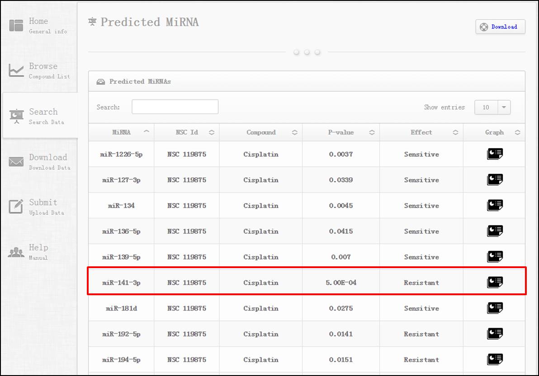Image resolution: width=539 pixels, height=376 pixels.
Task: Sort table by Graph column
Action: [x=517, y=132]
